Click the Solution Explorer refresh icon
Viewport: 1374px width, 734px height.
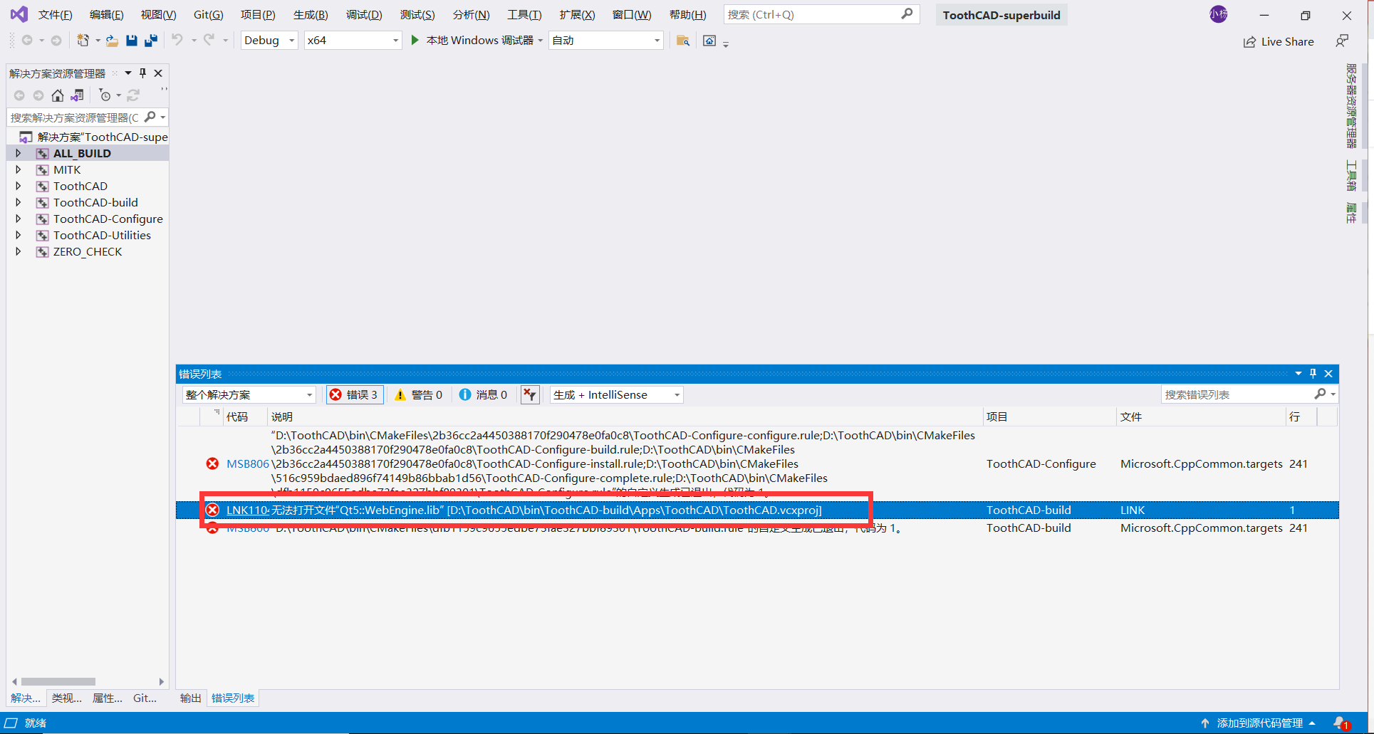click(x=133, y=95)
